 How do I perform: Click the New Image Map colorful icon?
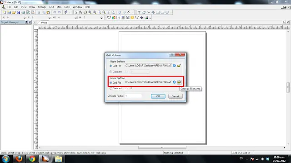(113, 18)
